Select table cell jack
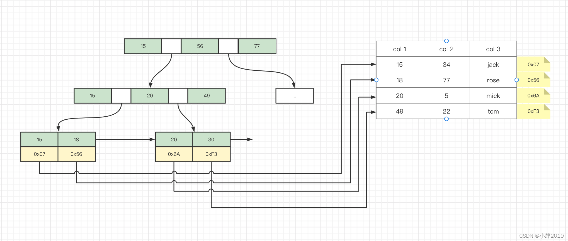The image size is (568, 241). (493, 65)
